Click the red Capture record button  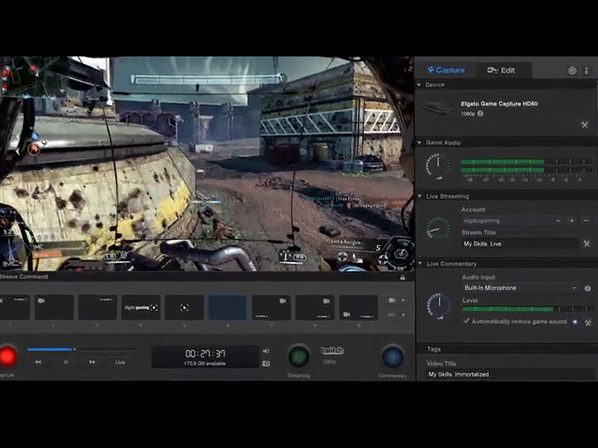coord(7,356)
